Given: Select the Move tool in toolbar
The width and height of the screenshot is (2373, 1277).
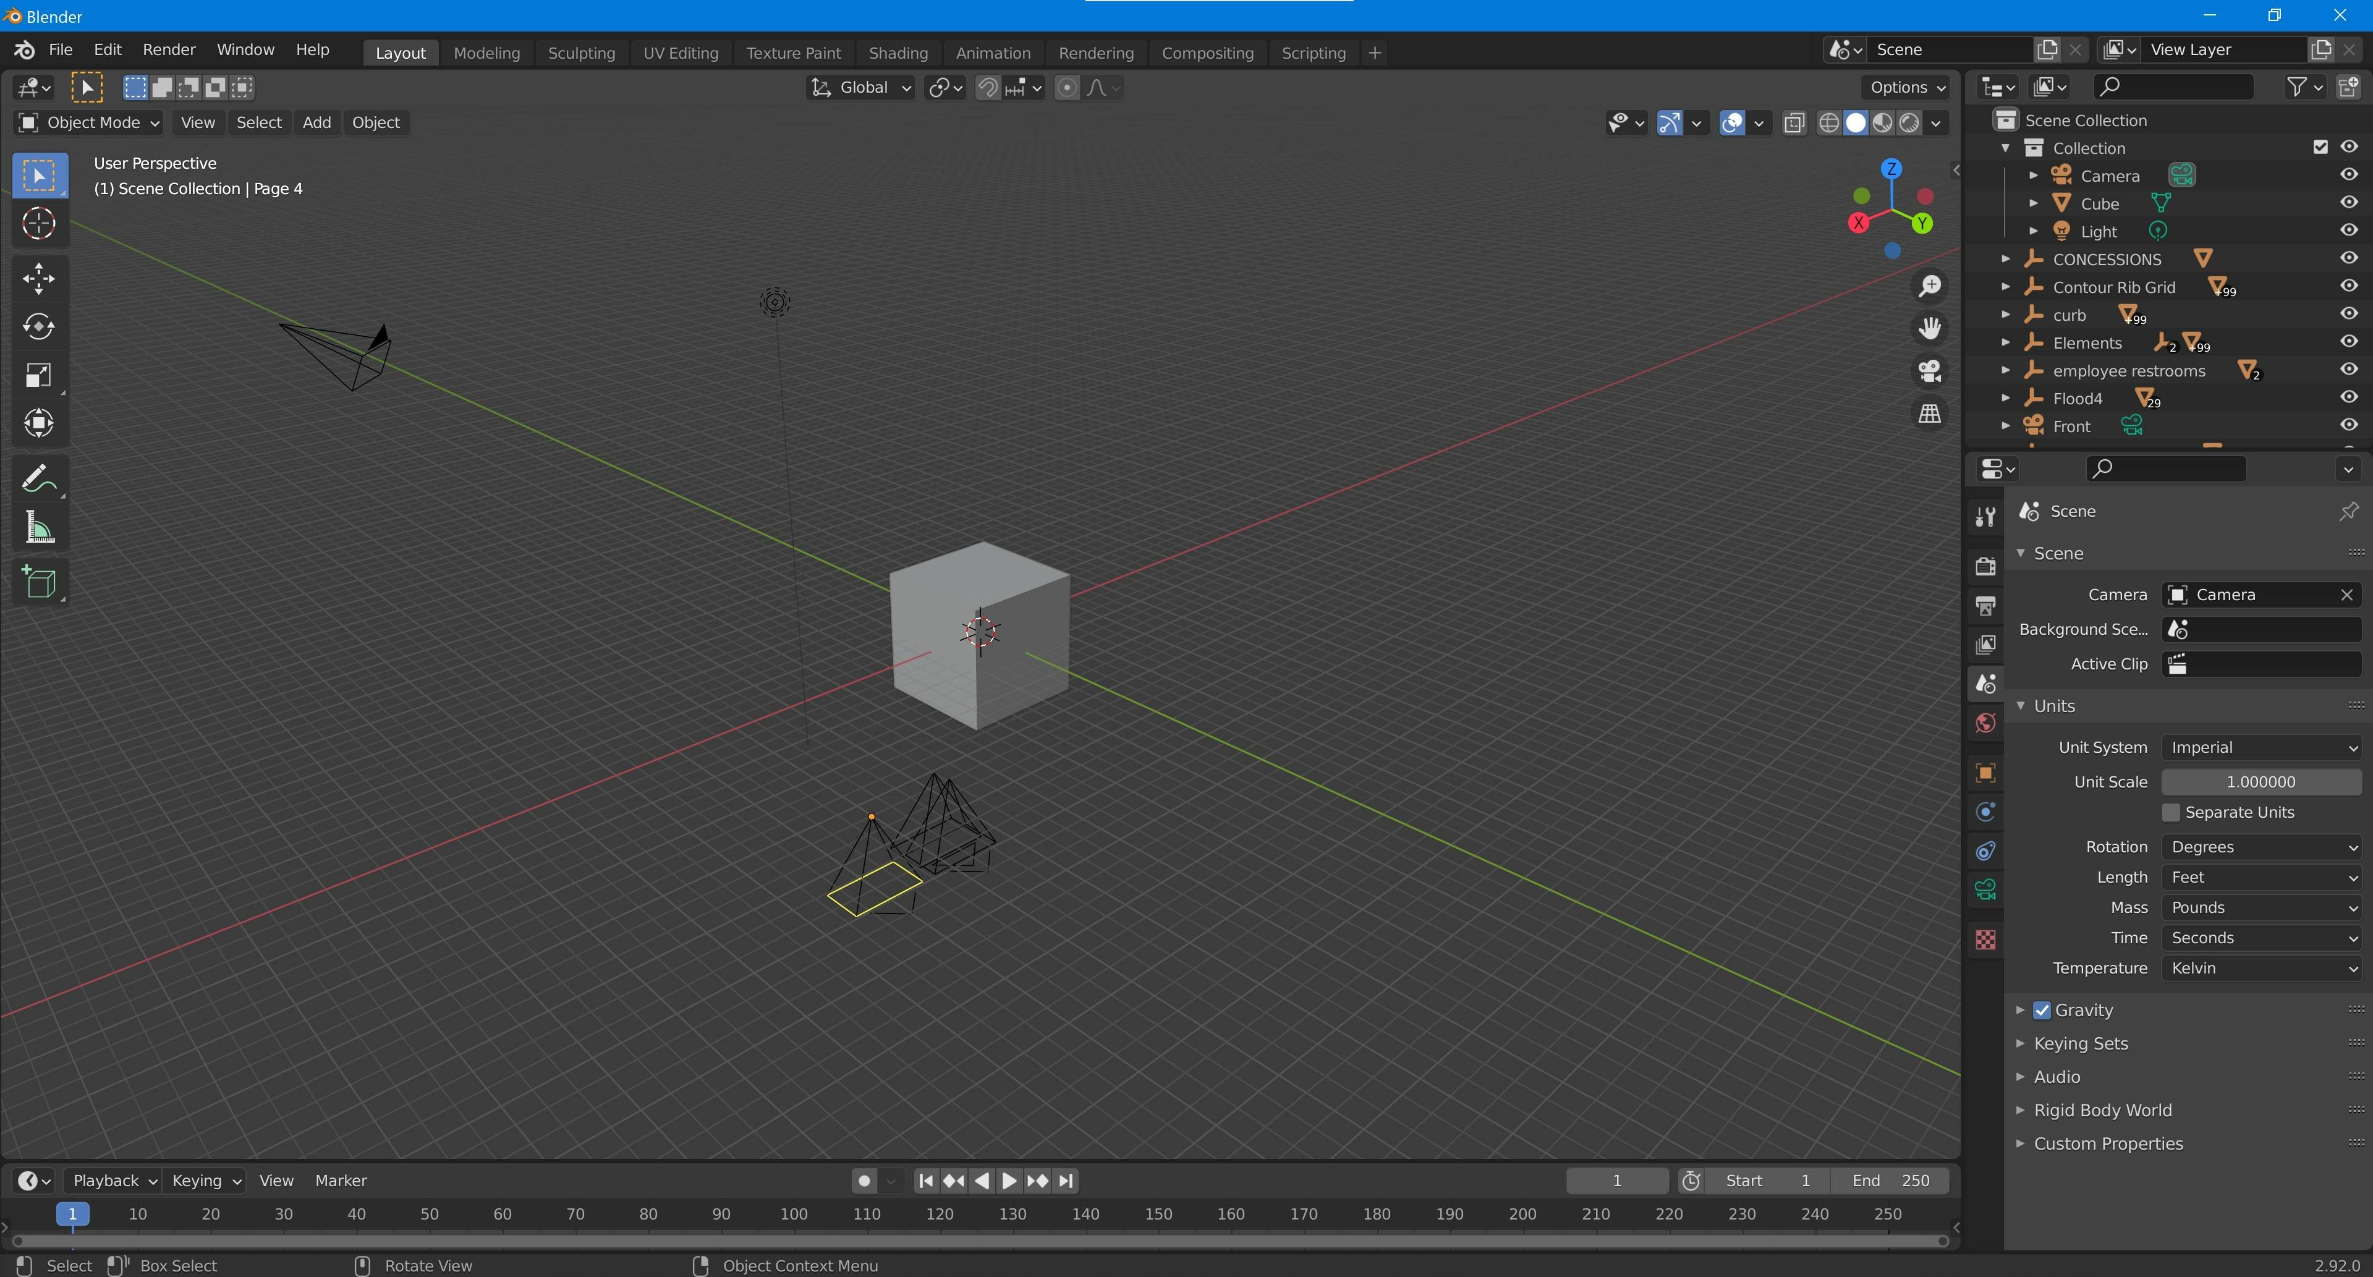Looking at the screenshot, I should [39, 278].
